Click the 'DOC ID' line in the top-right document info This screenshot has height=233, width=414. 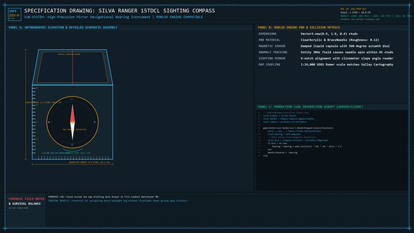click(353, 9)
